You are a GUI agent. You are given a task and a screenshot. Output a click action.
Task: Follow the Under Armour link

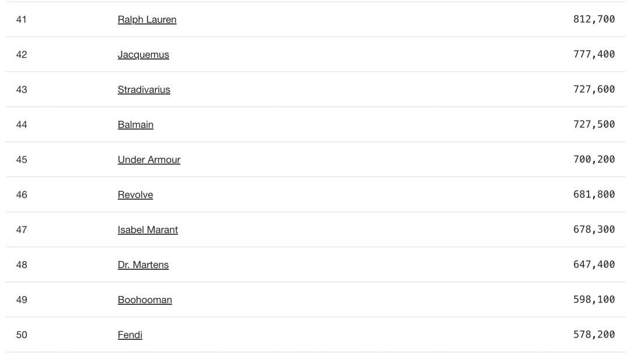pyautogui.click(x=149, y=160)
